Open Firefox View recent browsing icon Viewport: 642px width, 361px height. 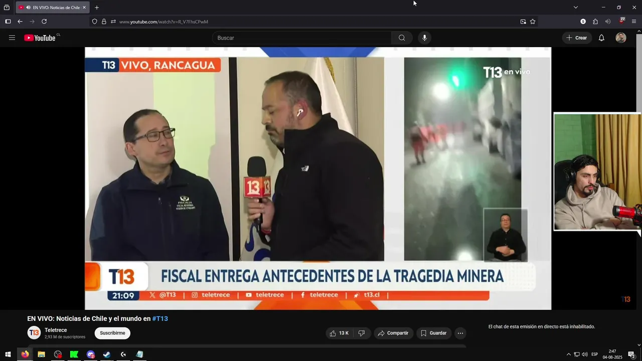(7, 8)
